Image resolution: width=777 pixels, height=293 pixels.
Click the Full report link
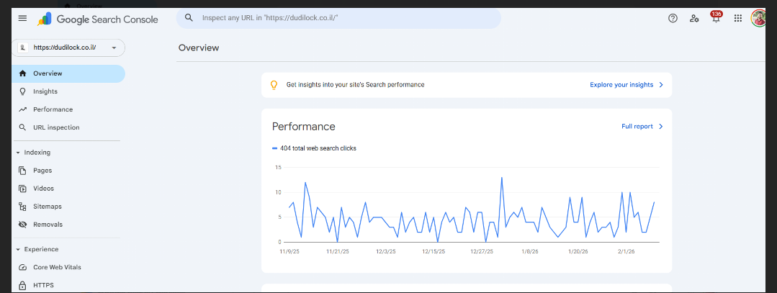pyautogui.click(x=641, y=127)
